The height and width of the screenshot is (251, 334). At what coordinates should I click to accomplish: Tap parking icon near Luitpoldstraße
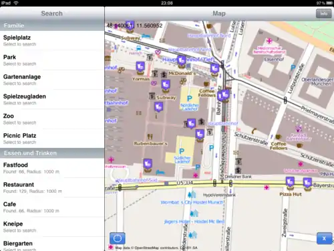tap(293, 68)
